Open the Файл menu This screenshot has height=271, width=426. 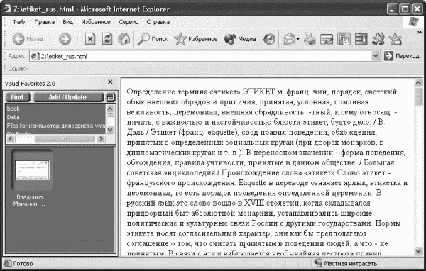coord(19,22)
